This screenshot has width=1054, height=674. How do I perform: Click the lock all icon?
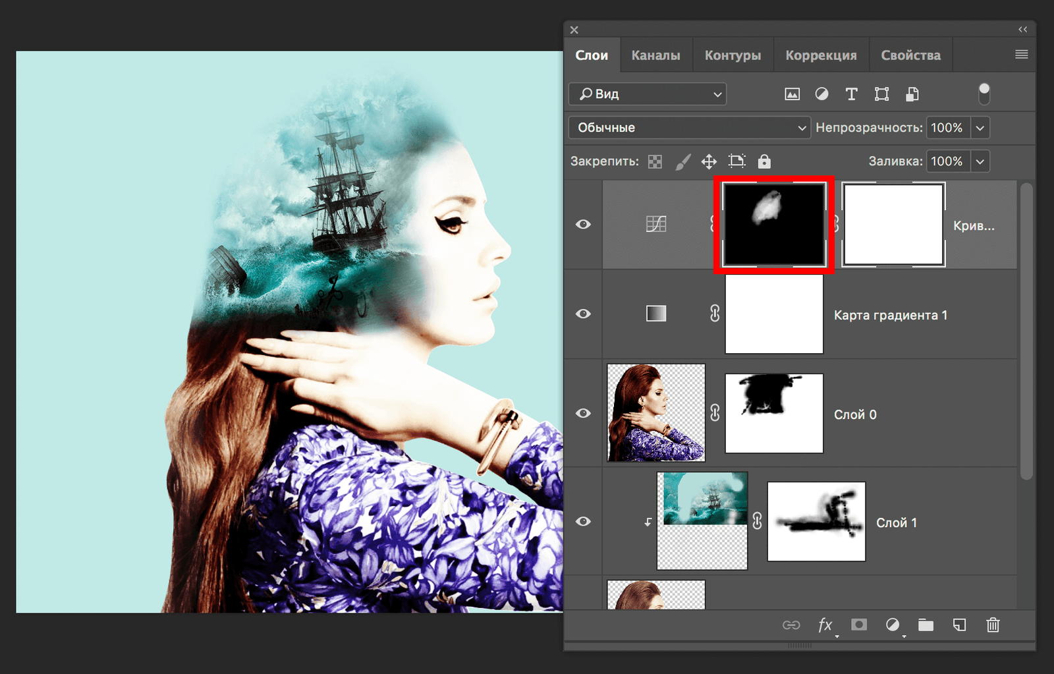coord(764,161)
